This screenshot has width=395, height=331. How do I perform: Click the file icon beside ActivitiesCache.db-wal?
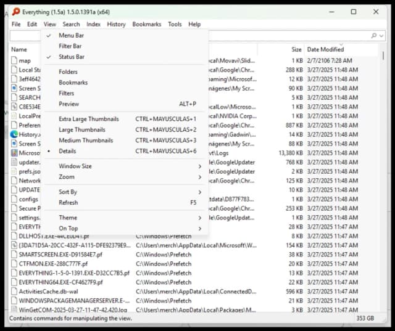click(14, 292)
